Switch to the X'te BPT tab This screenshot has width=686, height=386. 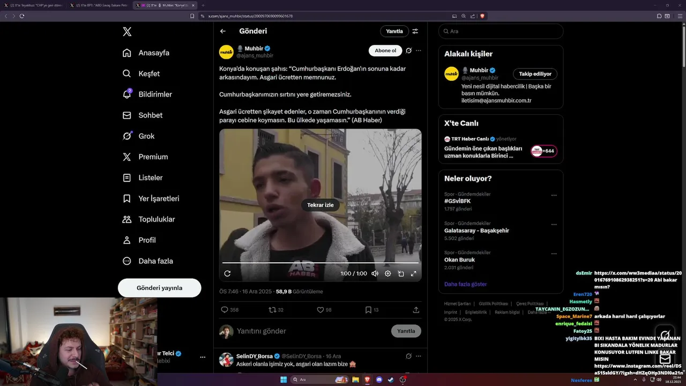[100, 5]
